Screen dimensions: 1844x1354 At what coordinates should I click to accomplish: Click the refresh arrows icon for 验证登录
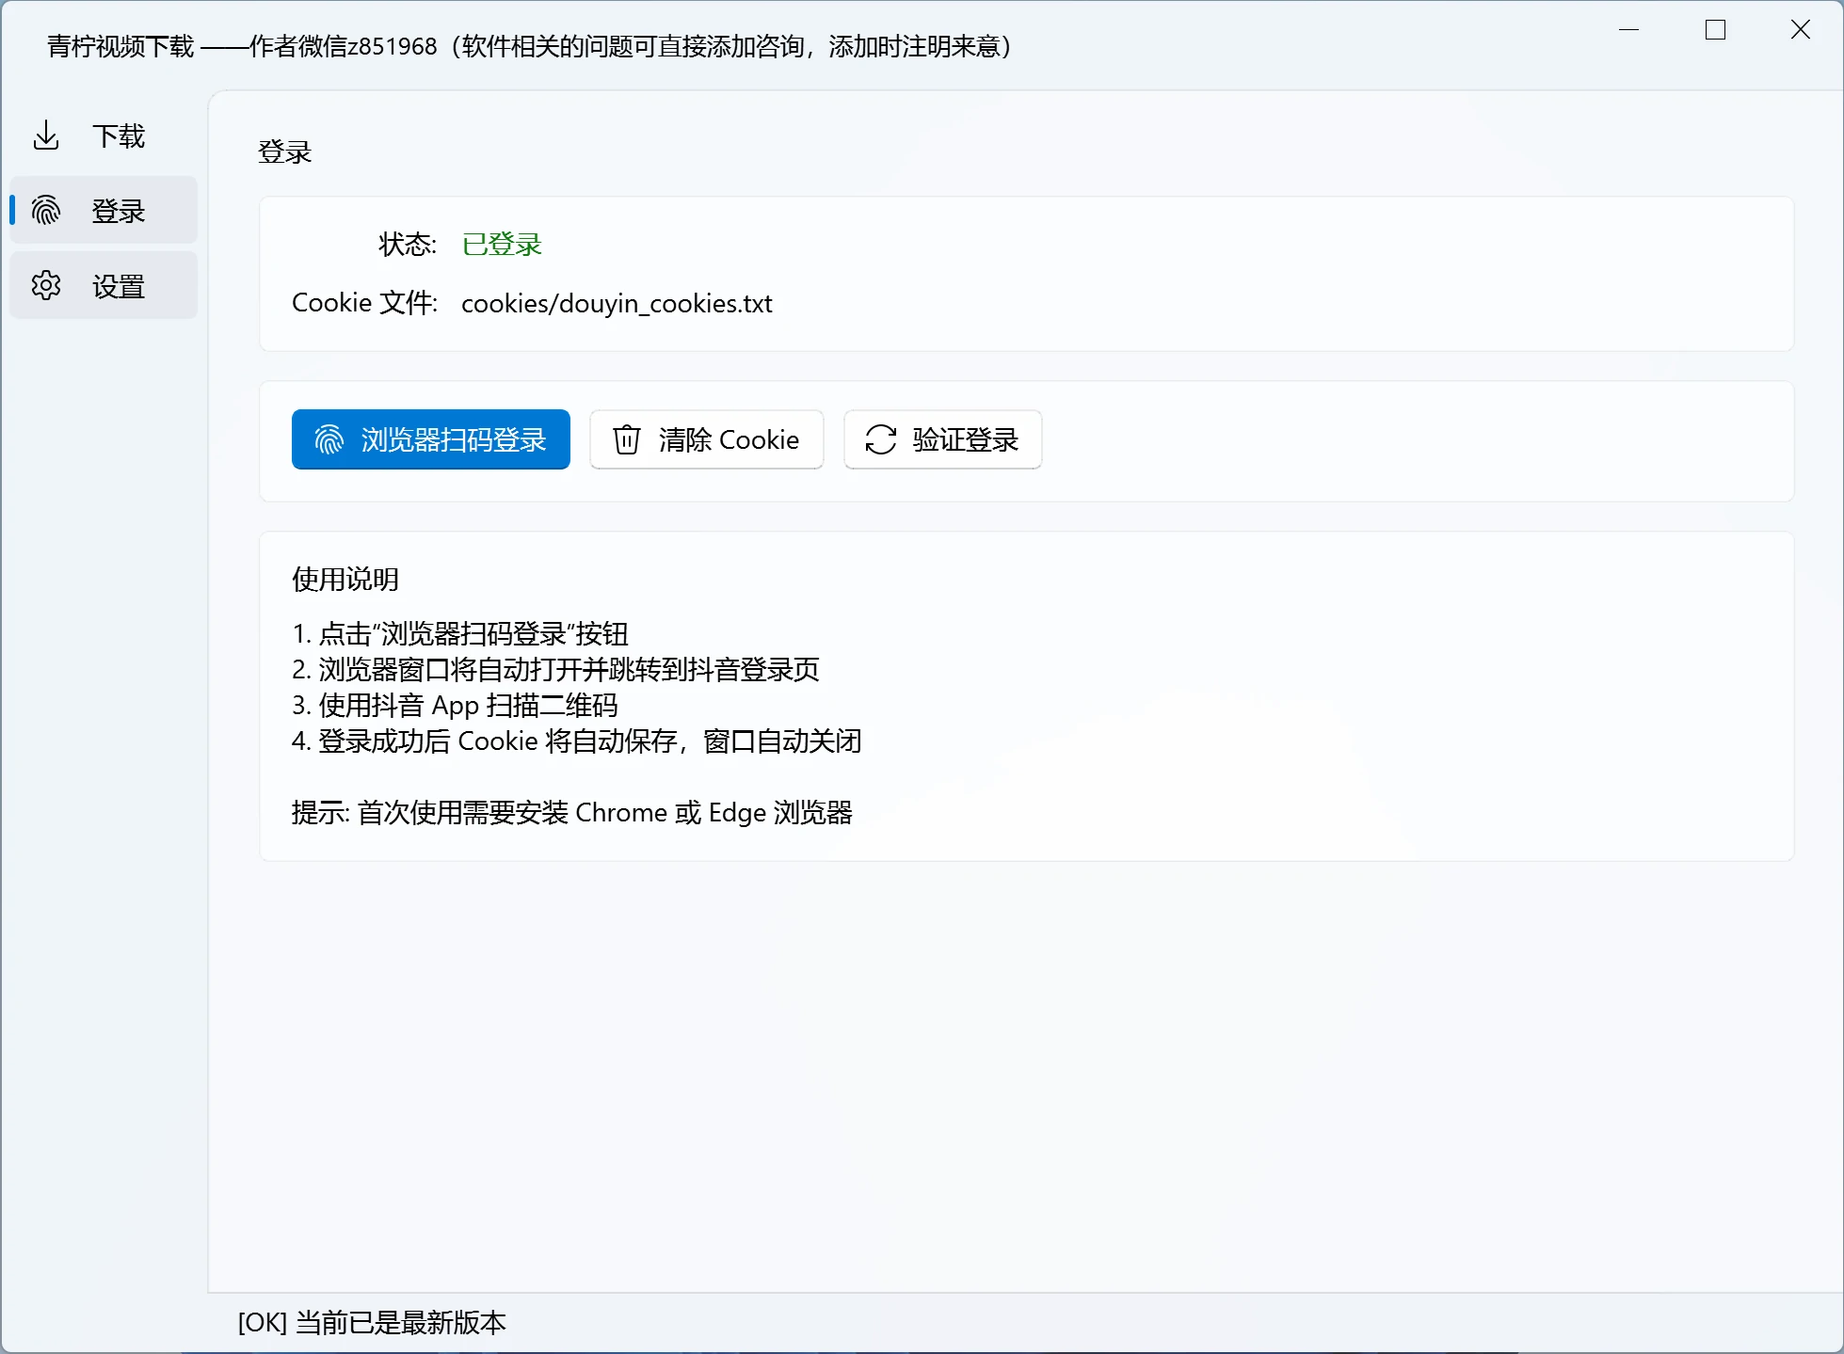(x=881, y=439)
